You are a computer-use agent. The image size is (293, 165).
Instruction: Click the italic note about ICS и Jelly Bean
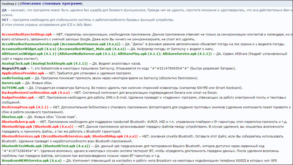click(47, 25)
